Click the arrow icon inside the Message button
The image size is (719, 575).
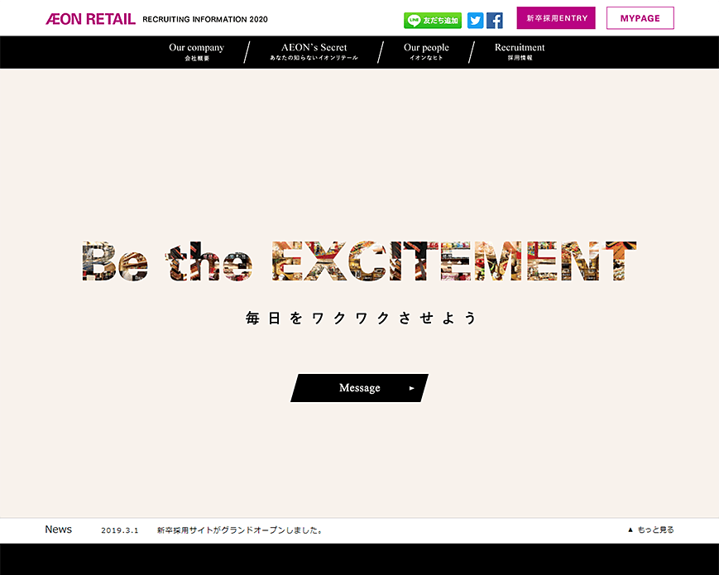pyautogui.click(x=411, y=387)
